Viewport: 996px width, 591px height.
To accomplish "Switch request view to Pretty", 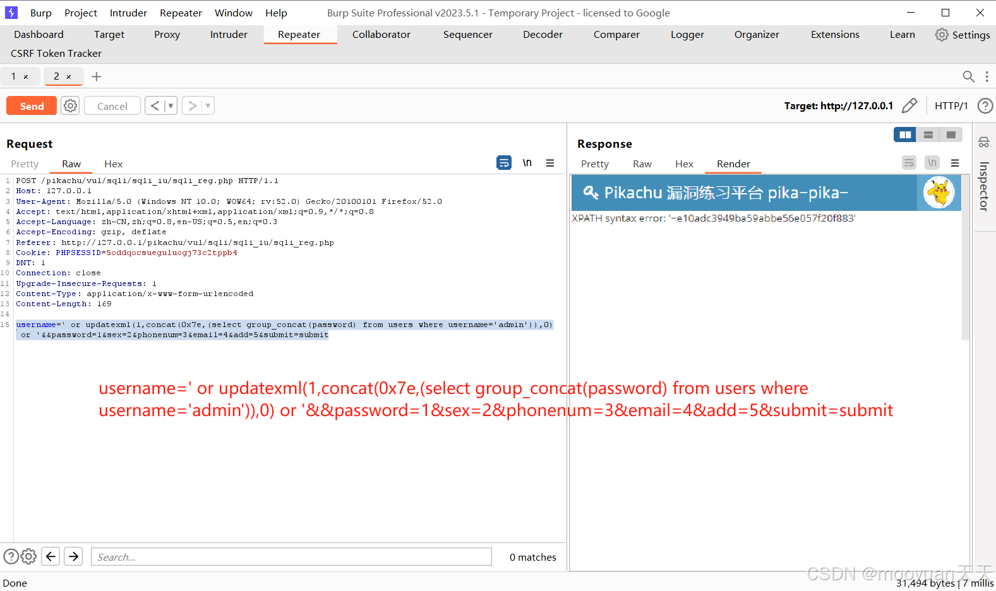I will [25, 164].
